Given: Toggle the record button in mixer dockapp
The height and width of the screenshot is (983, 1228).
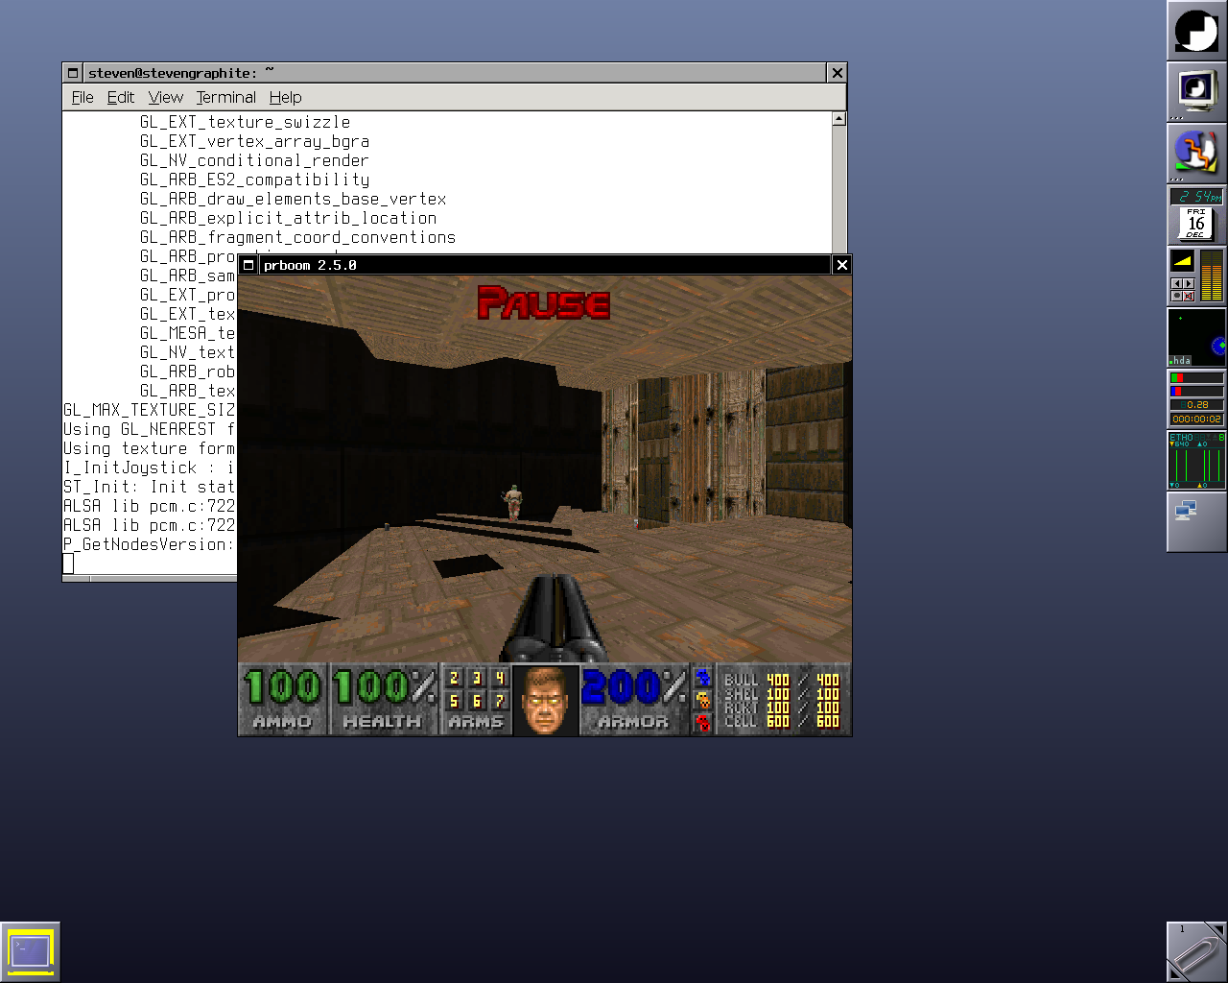Looking at the screenshot, I should point(1177,296).
